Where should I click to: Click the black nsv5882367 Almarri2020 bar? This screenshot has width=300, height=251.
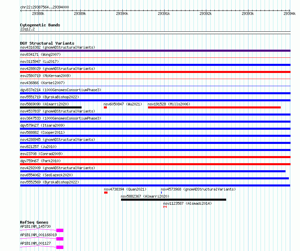[x=174, y=200]
